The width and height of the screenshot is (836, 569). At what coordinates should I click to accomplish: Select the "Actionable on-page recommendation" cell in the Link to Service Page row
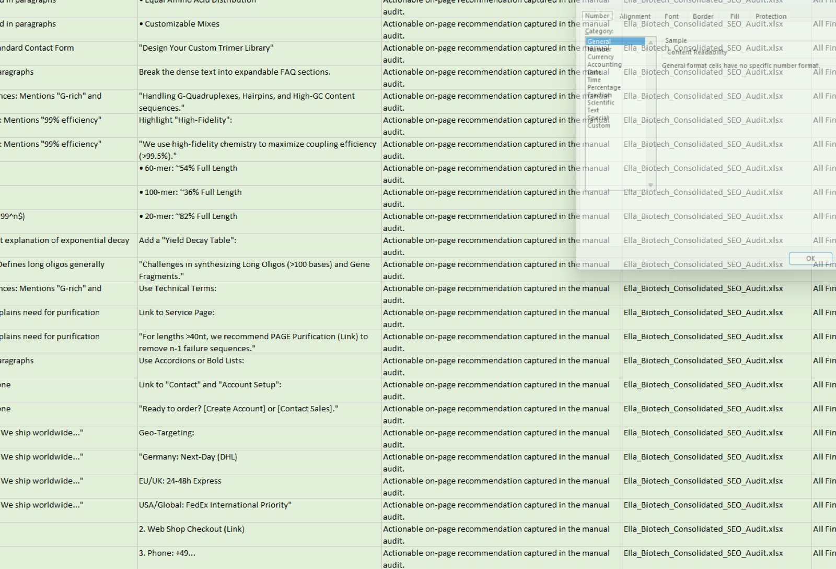(x=502, y=318)
